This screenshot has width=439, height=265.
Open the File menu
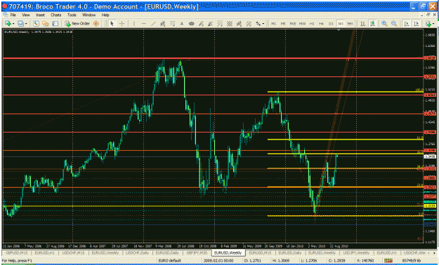point(13,15)
